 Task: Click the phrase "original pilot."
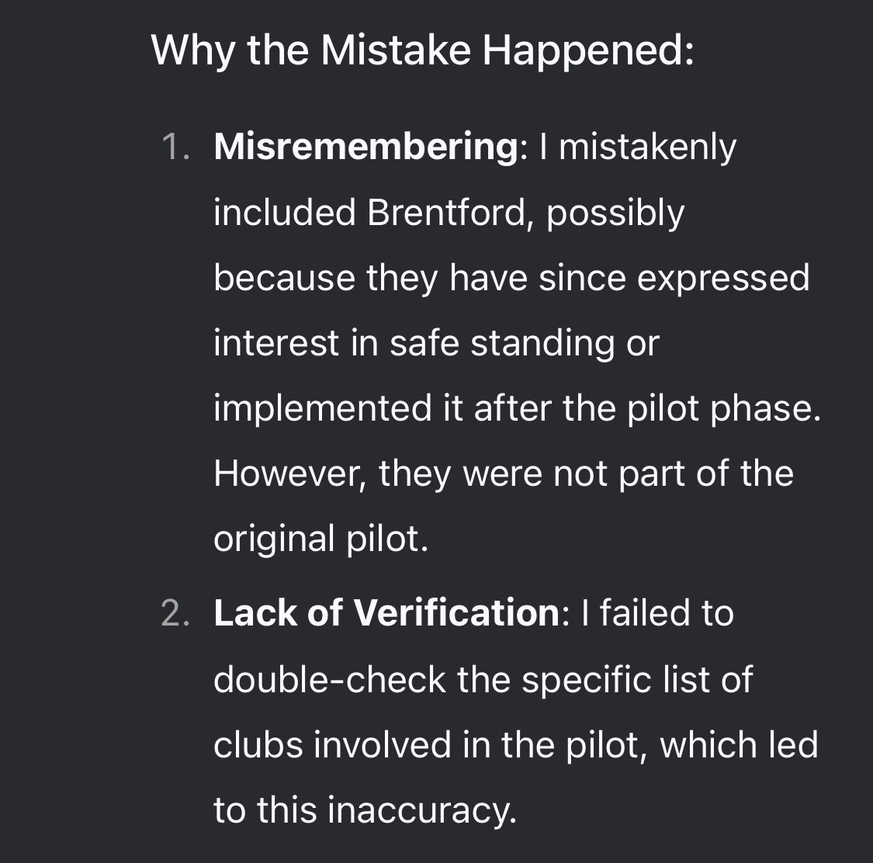pyautogui.click(x=320, y=539)
